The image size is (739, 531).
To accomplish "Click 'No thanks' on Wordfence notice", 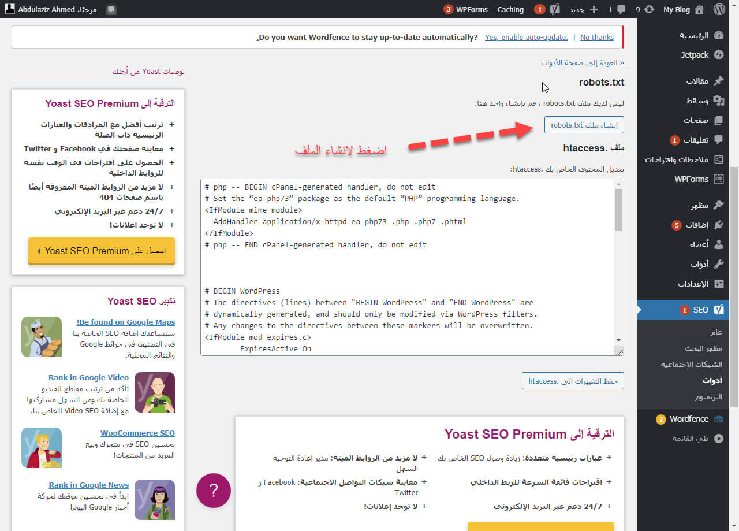I will (x=597, y=37).
